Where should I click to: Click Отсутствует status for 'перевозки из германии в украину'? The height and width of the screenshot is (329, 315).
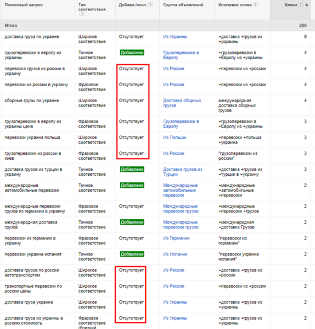click(131, 238)
